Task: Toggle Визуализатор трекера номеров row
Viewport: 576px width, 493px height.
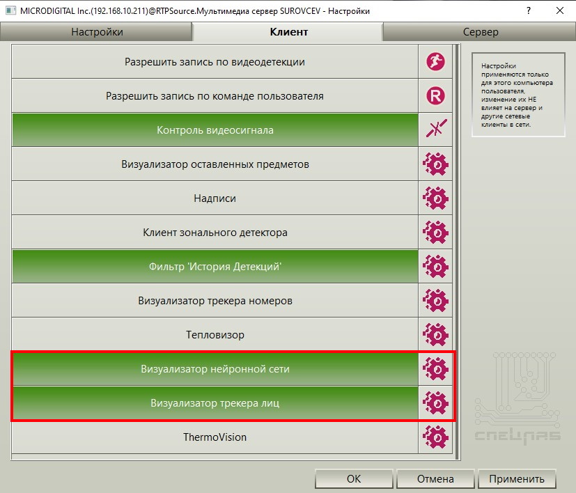Action: tap(215, 301)
